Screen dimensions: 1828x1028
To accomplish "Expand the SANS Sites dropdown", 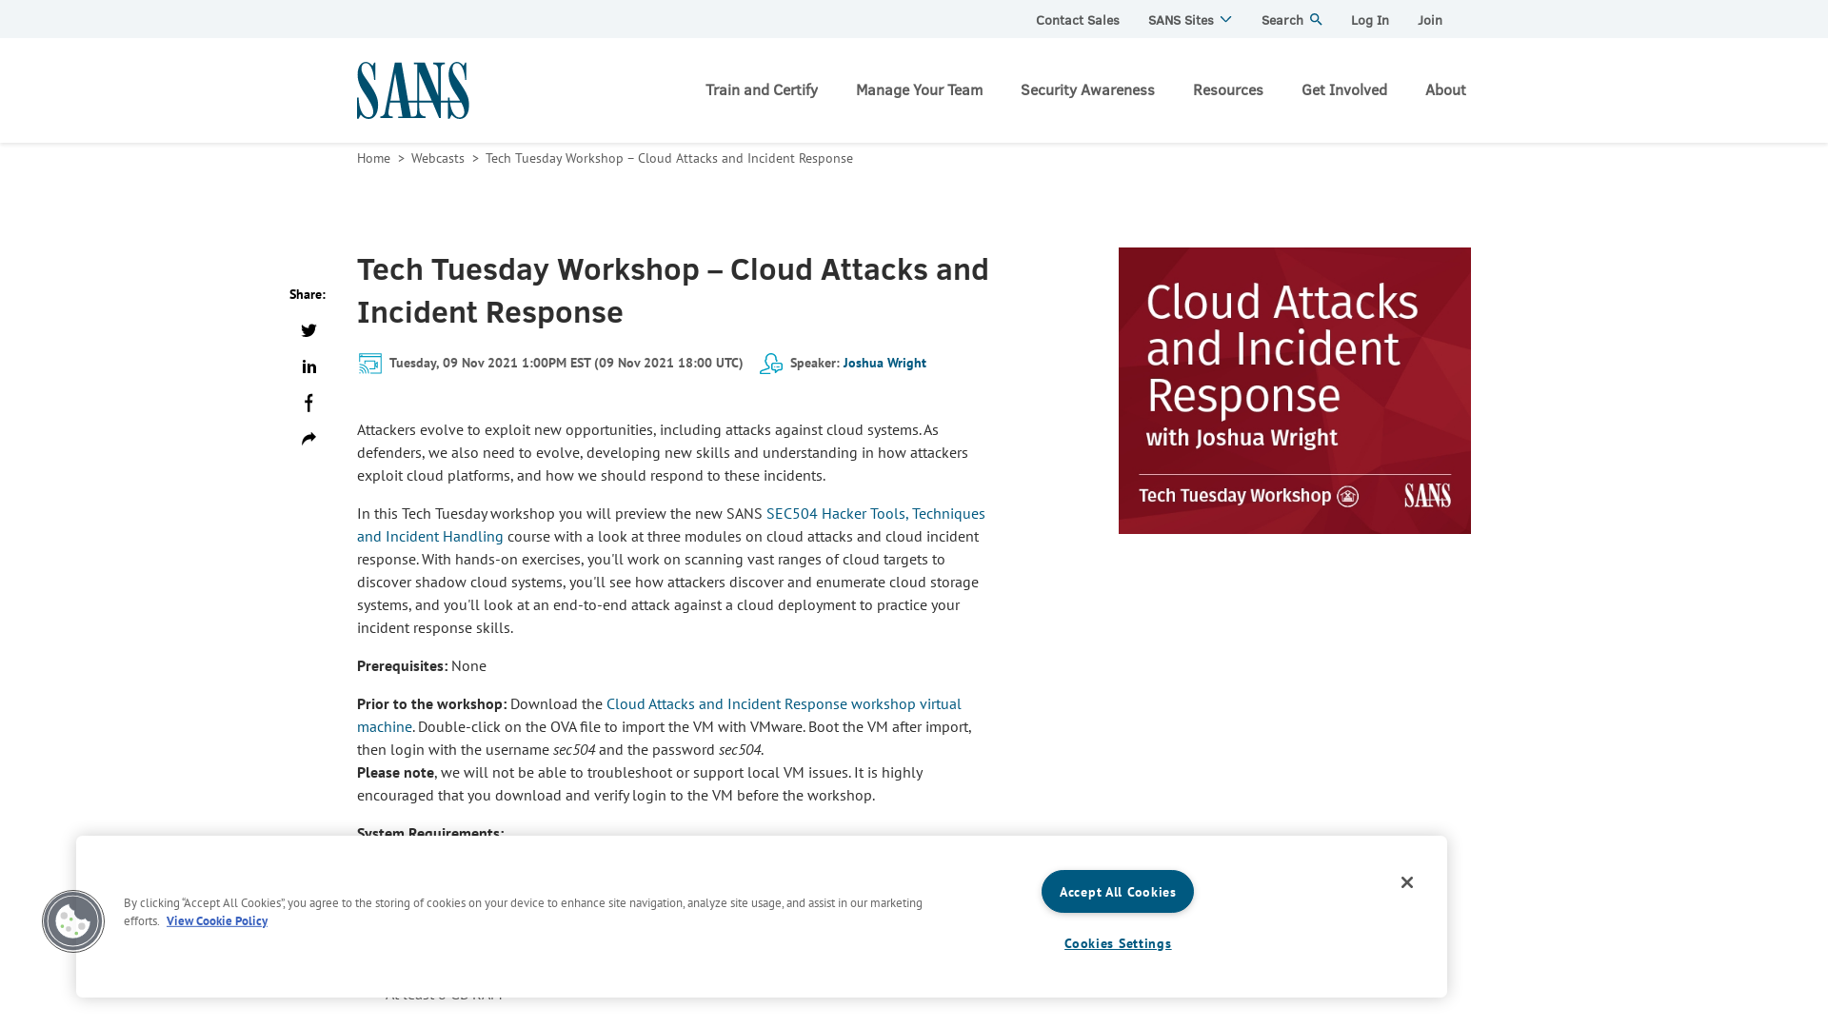I will click(1190, 19).
